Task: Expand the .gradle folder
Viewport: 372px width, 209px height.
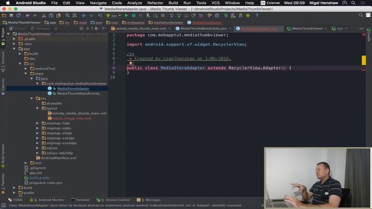Action: [14, 39]
